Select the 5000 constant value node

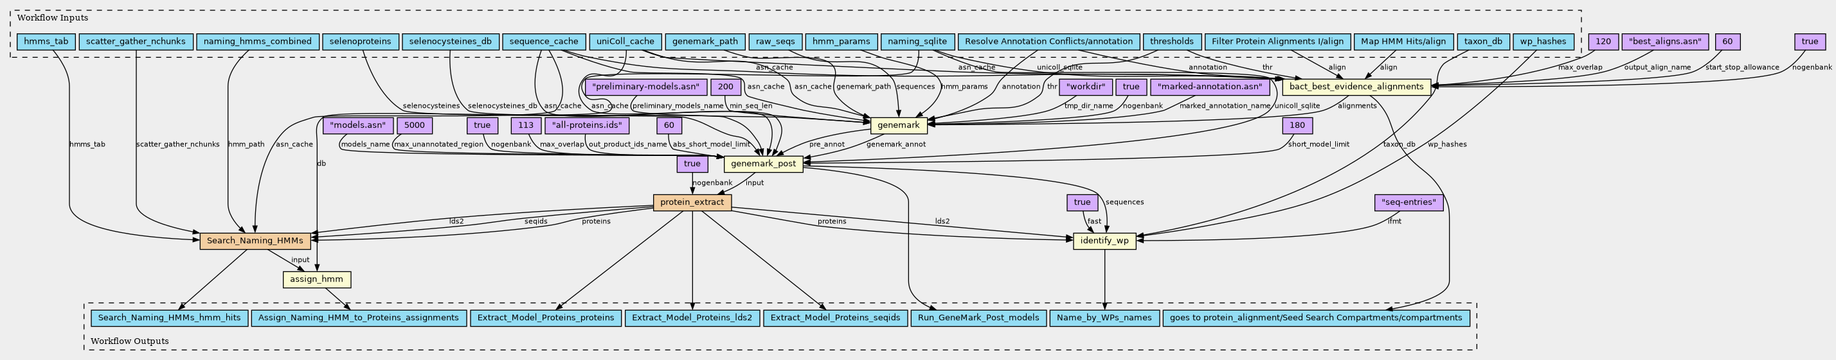[x=414, y=126]
